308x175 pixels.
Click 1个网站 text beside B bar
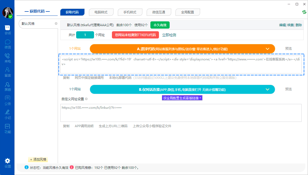pos(75,89)
